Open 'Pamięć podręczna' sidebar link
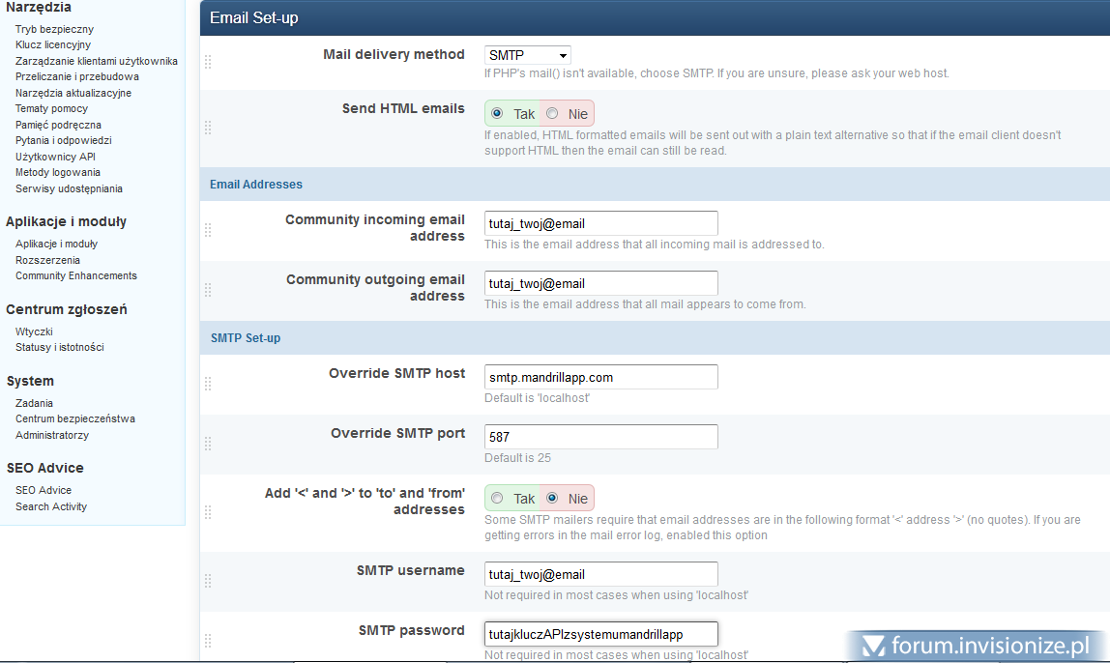This screenshot has width=1110, height=663. 58,125
